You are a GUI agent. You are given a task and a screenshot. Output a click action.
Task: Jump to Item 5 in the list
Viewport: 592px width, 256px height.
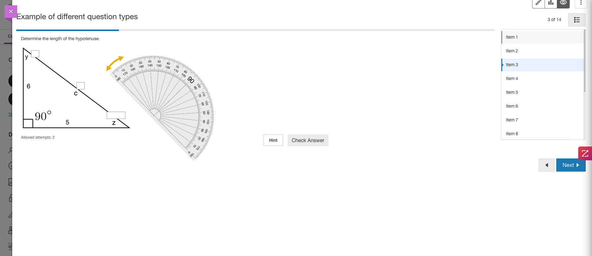512,92
